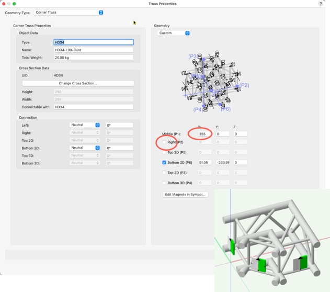The image size is (330, 292).
Task: Click the Connectable with field
Action: [x=93, y=107]
